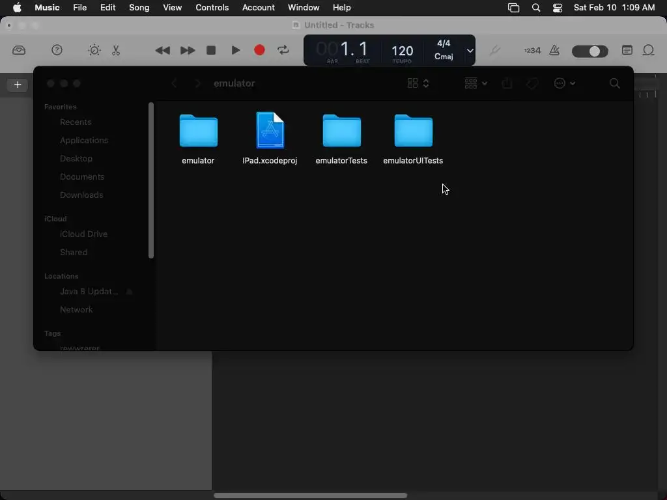The height and width of the screenshot is (500, 667).
Task: Open Smart Controls dial icon
Action: [94, 50]
